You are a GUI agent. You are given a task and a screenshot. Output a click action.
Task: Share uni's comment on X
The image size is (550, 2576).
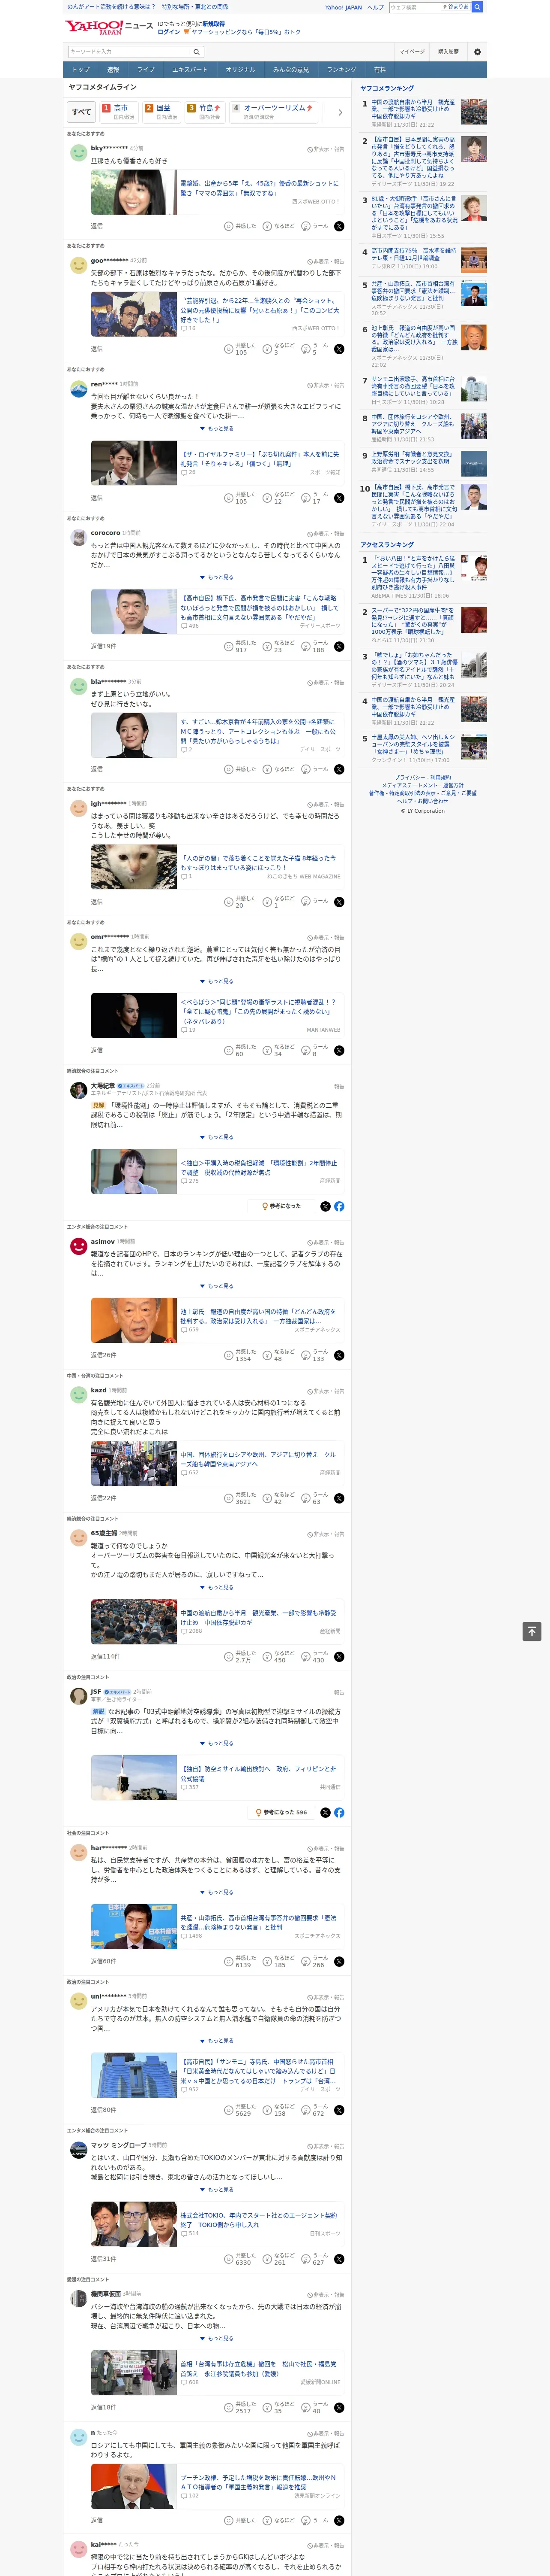(339, 2110)
